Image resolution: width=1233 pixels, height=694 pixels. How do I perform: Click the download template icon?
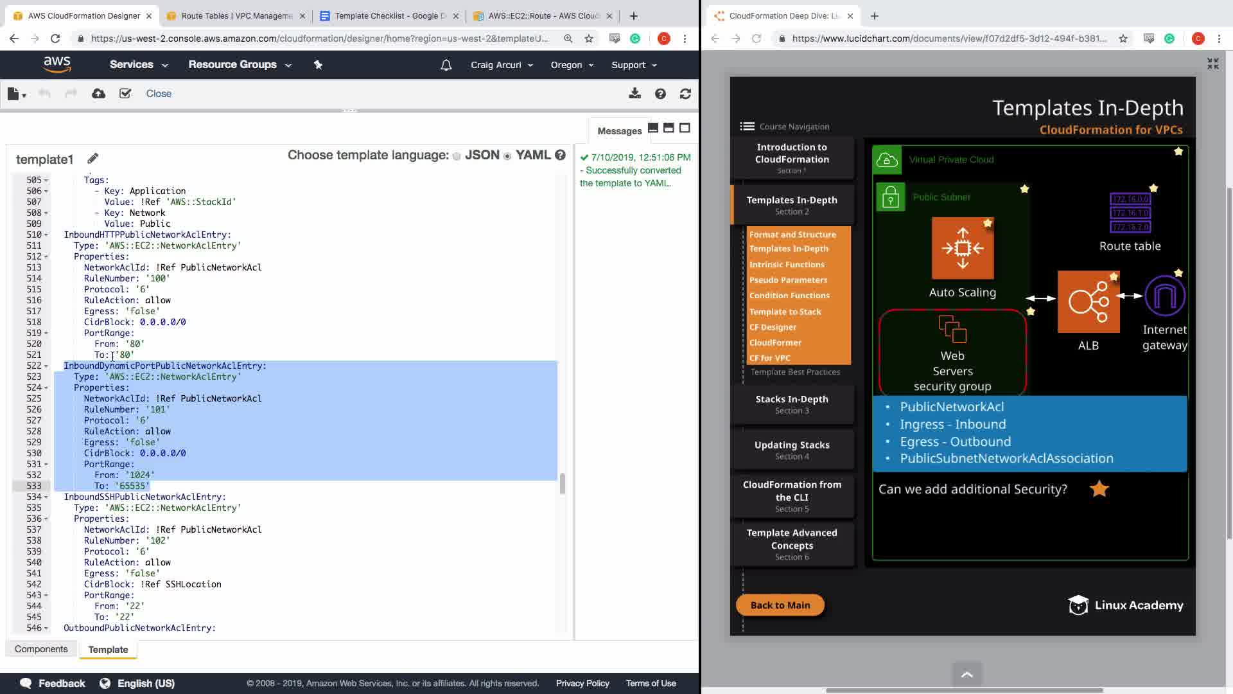[x=634, y=94]
